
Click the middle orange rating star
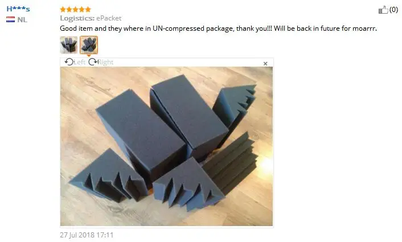pyautogui.click(x=75, y=10)
